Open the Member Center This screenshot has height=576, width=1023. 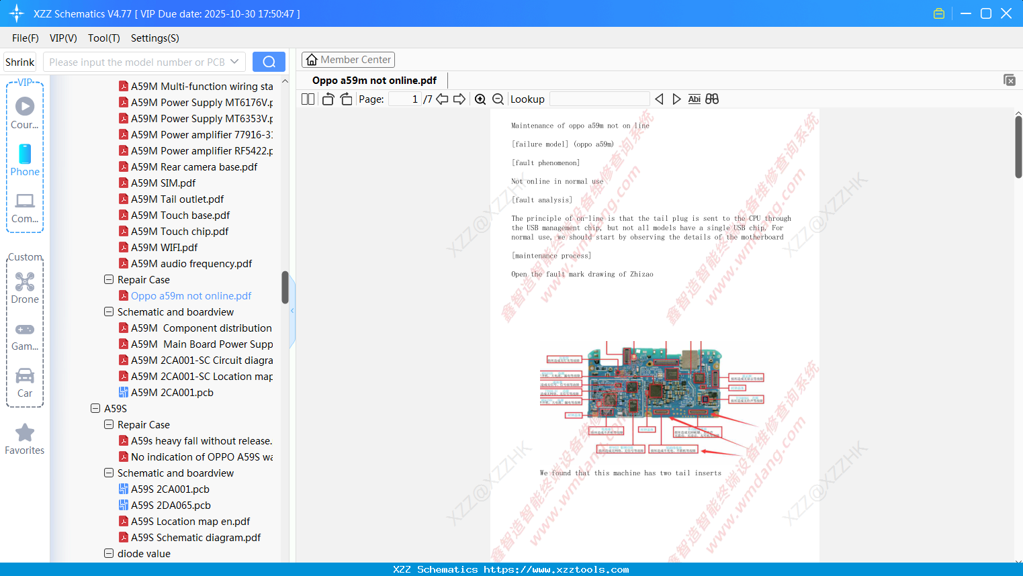point(348,60)
